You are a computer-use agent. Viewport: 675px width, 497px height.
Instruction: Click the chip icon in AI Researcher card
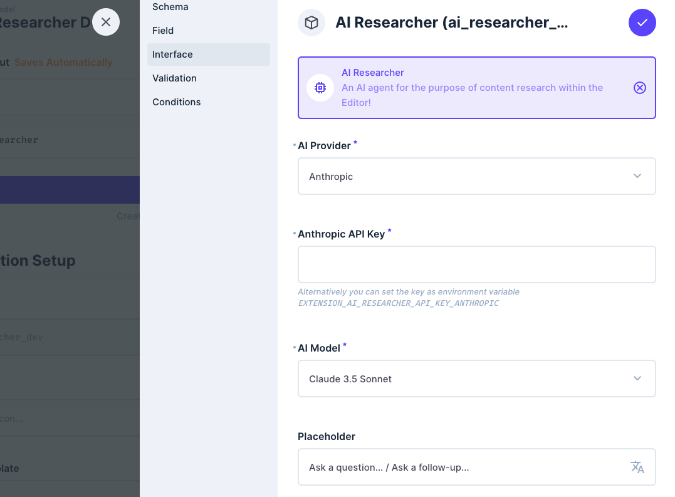(320, 88)
